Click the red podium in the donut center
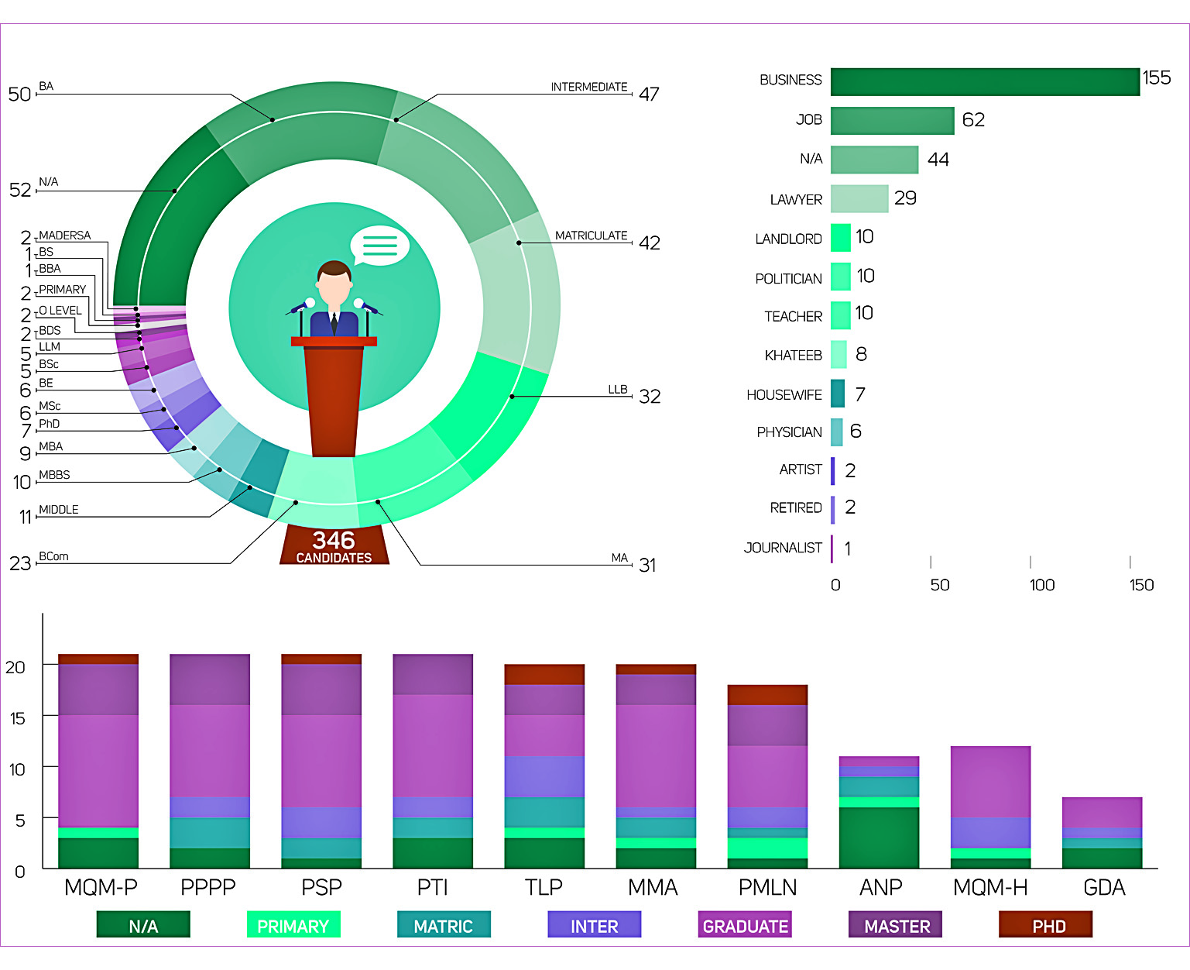Image resolution: width=1190 pixels, height=970 pixels. click(334, 399)
